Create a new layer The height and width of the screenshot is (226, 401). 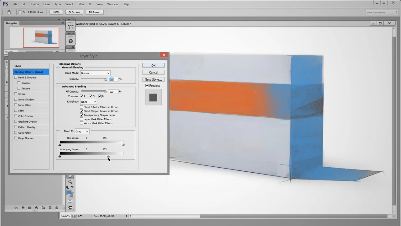point(50,207)
